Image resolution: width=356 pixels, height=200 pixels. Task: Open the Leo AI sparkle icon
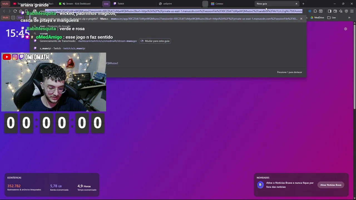[x=341, y=11]
